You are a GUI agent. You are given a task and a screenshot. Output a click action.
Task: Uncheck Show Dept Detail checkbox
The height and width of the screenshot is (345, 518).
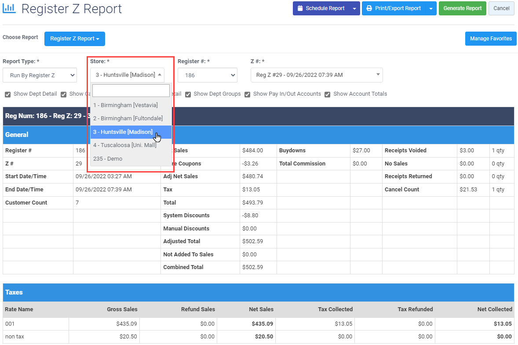7,95
